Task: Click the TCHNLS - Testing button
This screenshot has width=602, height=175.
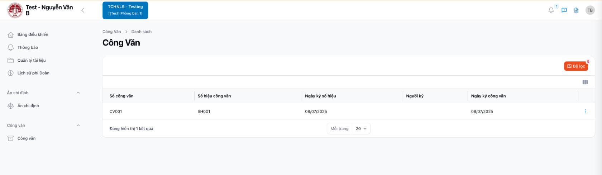Action: 125,10
